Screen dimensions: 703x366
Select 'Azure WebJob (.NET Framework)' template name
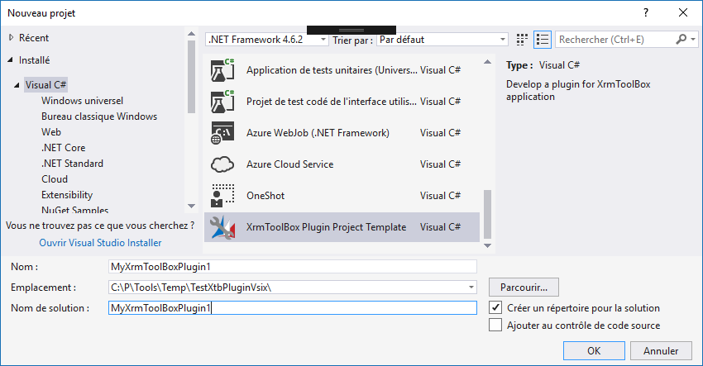pos(318,133)
